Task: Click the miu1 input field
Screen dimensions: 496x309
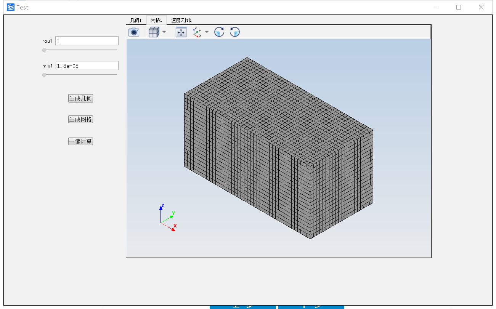Action: (x=87, y=66)
